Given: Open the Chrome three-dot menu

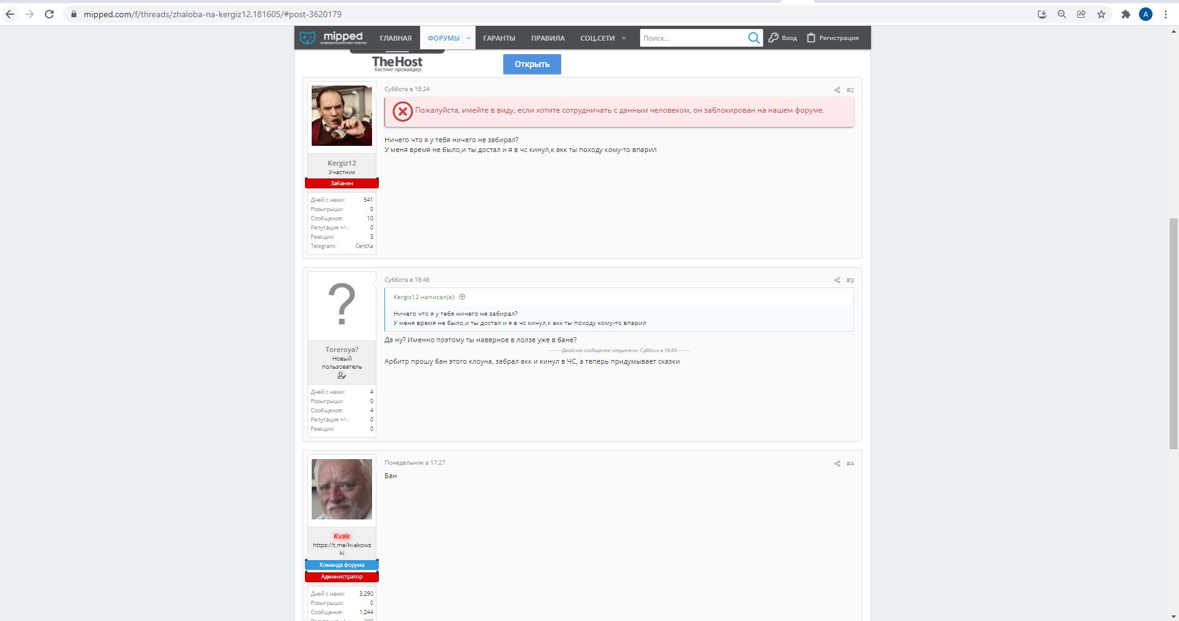Looking at the screenshot, I should [1165, 14].
